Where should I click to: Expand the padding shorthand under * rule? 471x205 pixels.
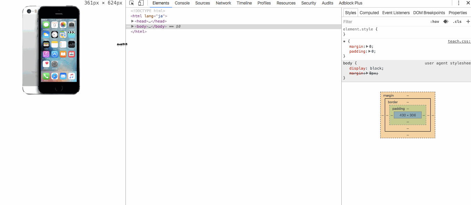tap(370, 51)
